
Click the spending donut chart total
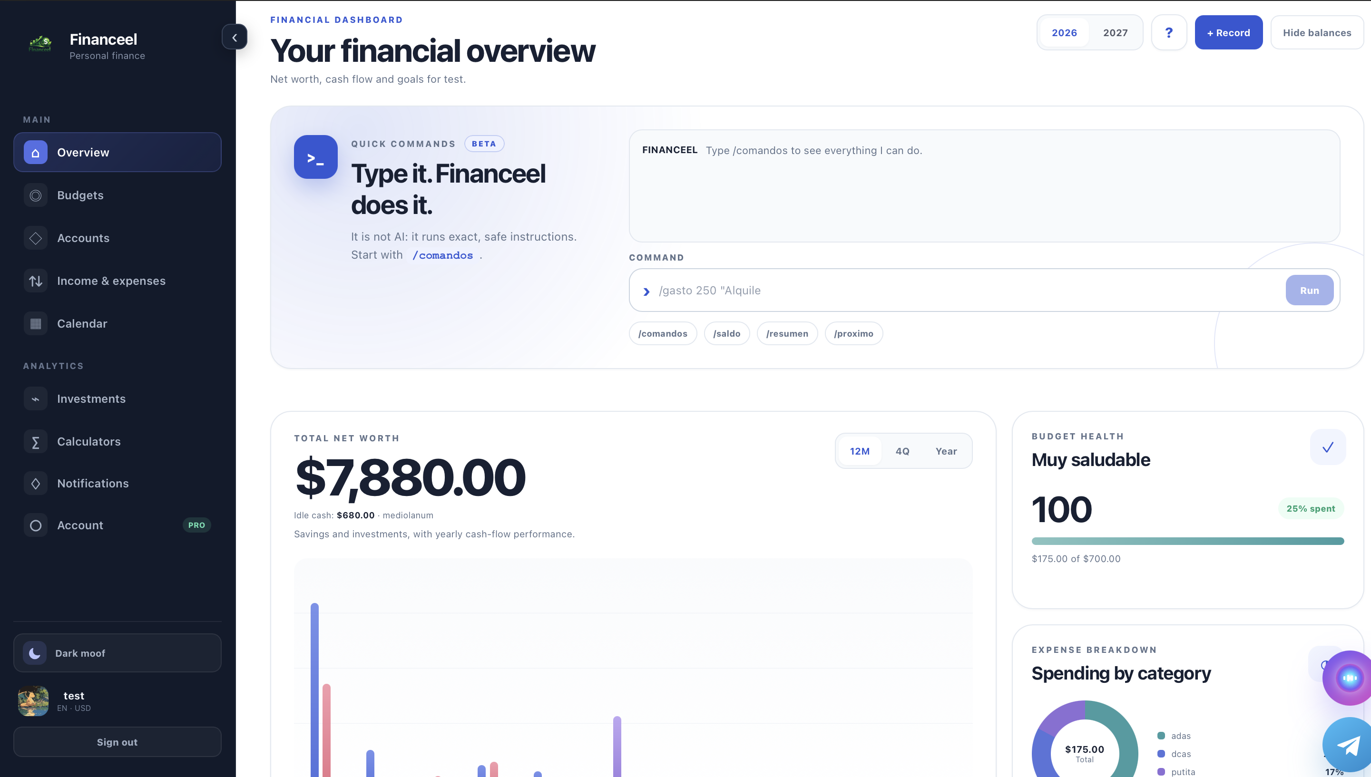(1084, 753)
